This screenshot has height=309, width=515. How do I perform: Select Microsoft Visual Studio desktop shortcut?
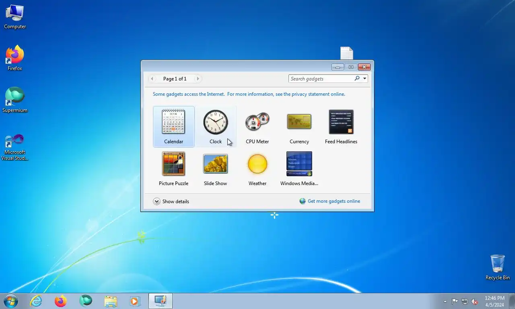[x=15, y=147]
